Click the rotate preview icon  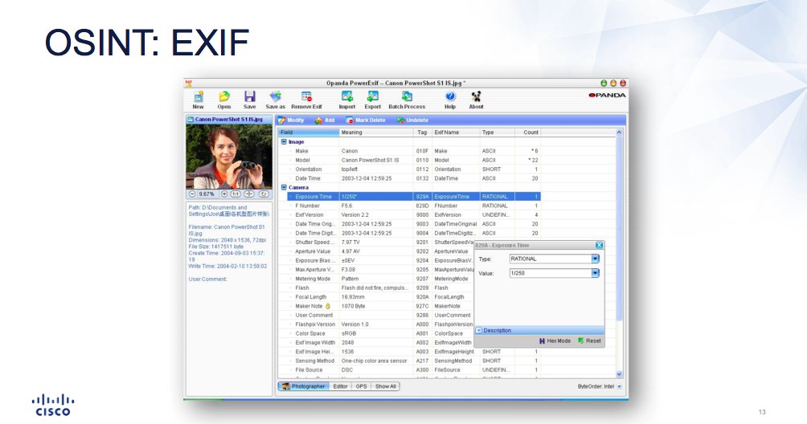(x=264, y=194)
